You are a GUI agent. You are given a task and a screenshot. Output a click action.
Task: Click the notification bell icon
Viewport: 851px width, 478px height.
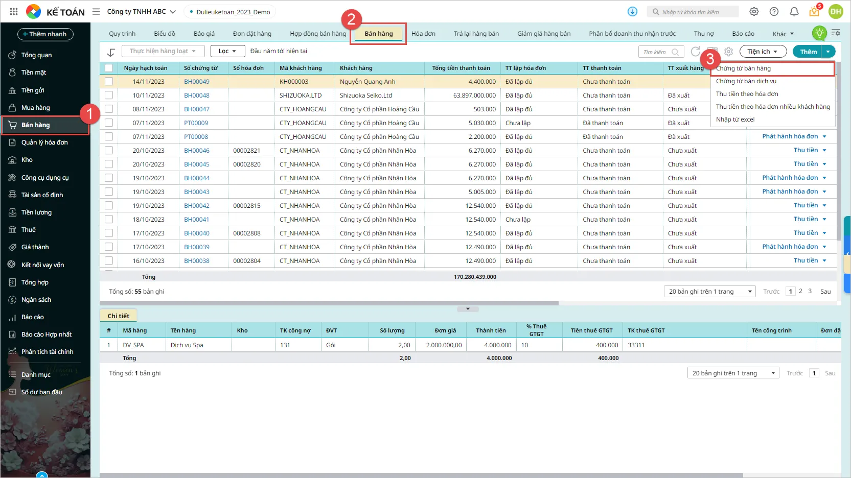coord(794,12)
